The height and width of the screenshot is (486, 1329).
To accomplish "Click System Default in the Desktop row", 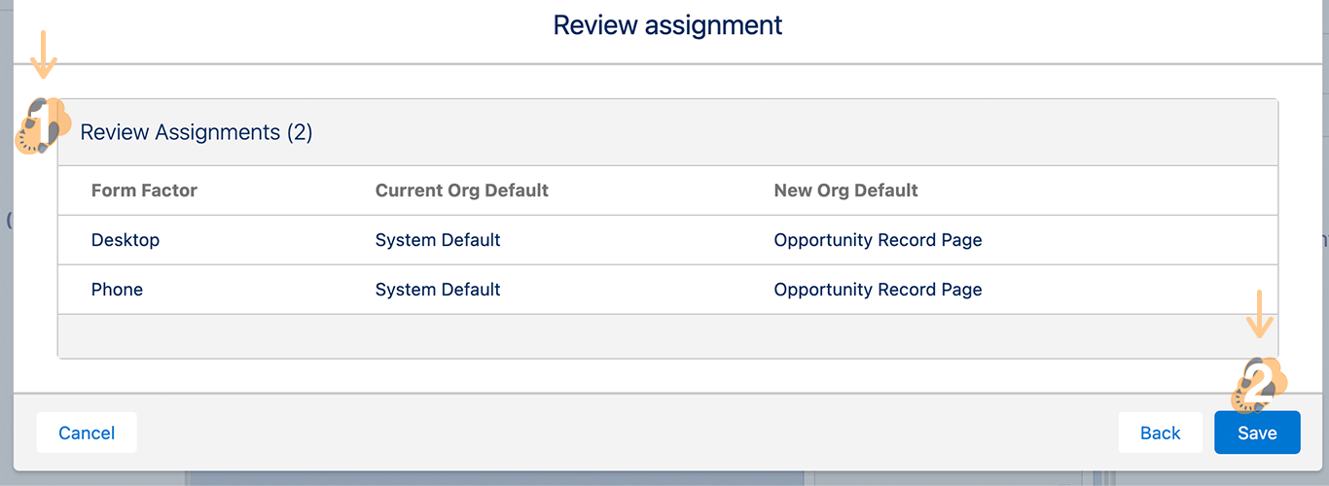I will click(x=438, y=240).
